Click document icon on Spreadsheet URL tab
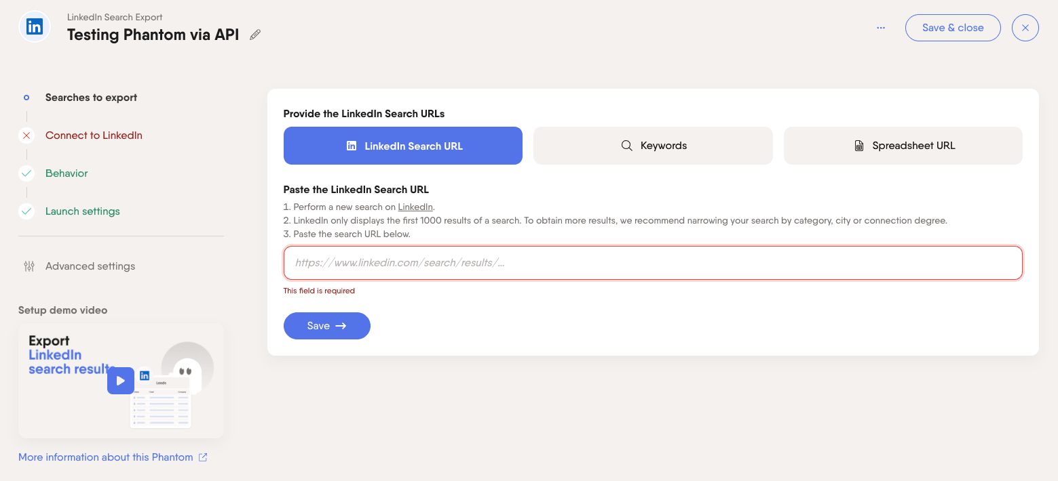Screen dimensions: 1058x481 pyautogui.click(x=859, y=146)
